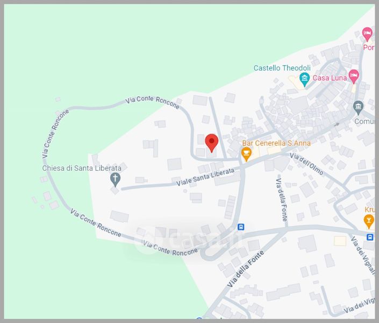Click the top Via Conte Roncone label
This screenshot has height=323, width=379.
(x=152, y=102)
